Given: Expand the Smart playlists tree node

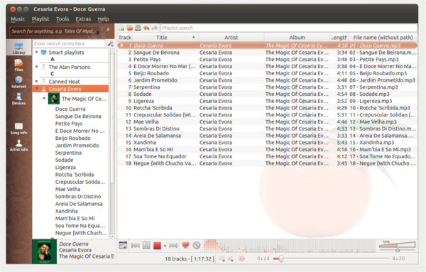Looking at the screenshot, I should coord(37,52).
